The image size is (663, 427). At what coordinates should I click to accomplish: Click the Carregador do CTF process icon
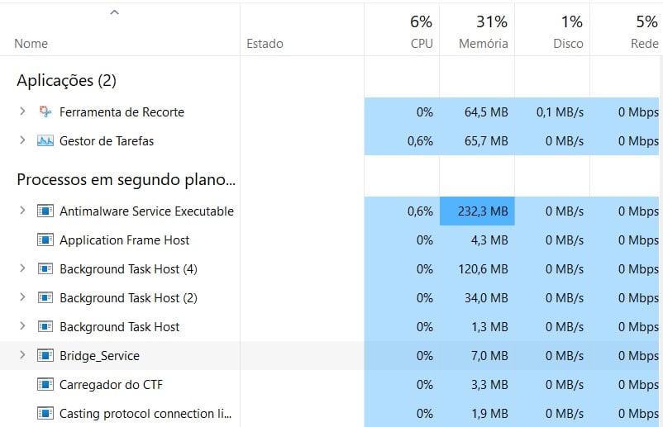45,384
